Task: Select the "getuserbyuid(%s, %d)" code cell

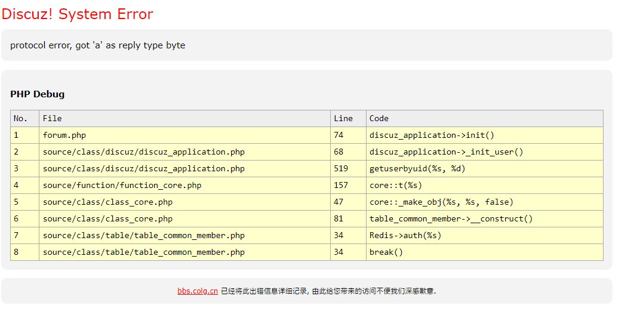Action: tap(484, 169)
